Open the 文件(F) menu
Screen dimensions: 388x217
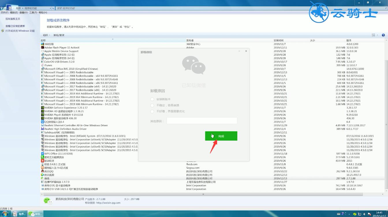coord(4,13)
